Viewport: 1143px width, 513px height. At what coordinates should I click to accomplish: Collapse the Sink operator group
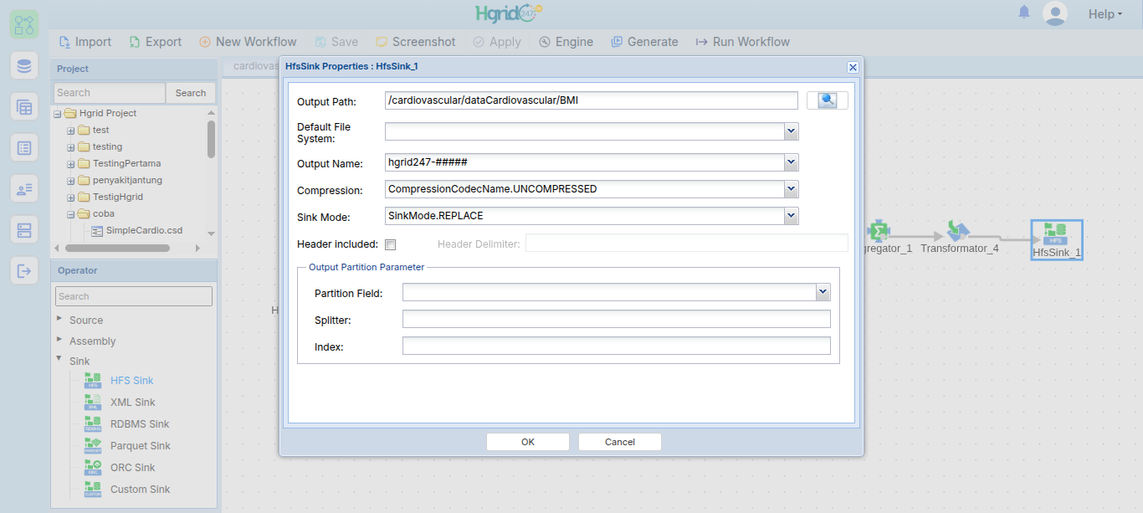pyautogui.click(x=59, y=359)
